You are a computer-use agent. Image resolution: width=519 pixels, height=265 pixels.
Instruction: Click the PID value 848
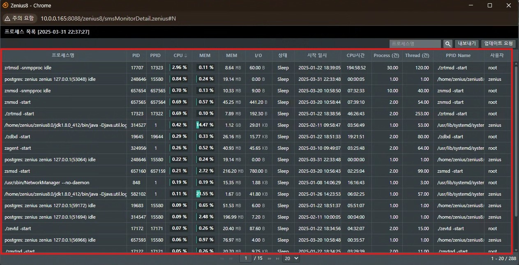pos(136,183)
